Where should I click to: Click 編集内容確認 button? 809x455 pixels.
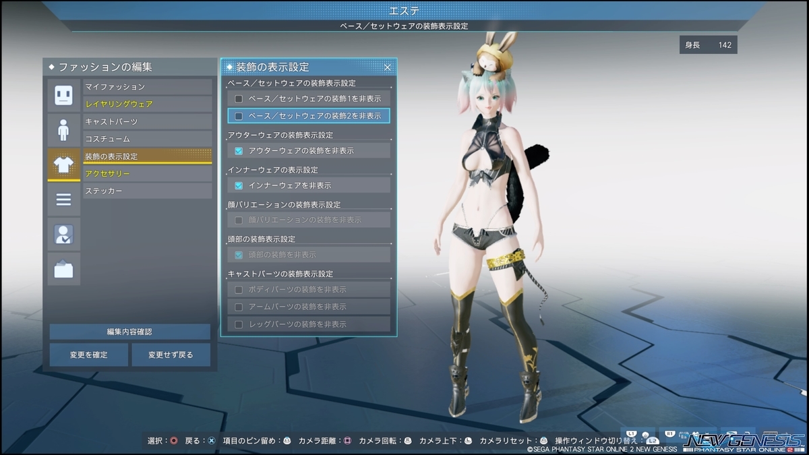129,332
